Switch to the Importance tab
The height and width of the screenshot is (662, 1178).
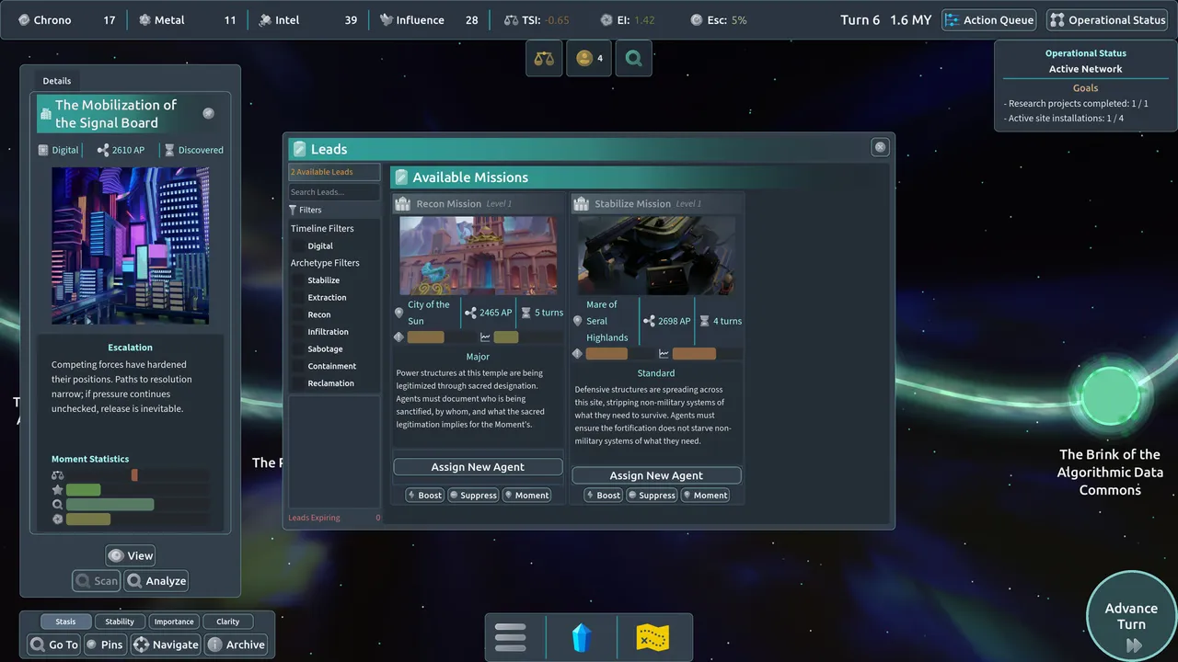click(x=174, y=622)
